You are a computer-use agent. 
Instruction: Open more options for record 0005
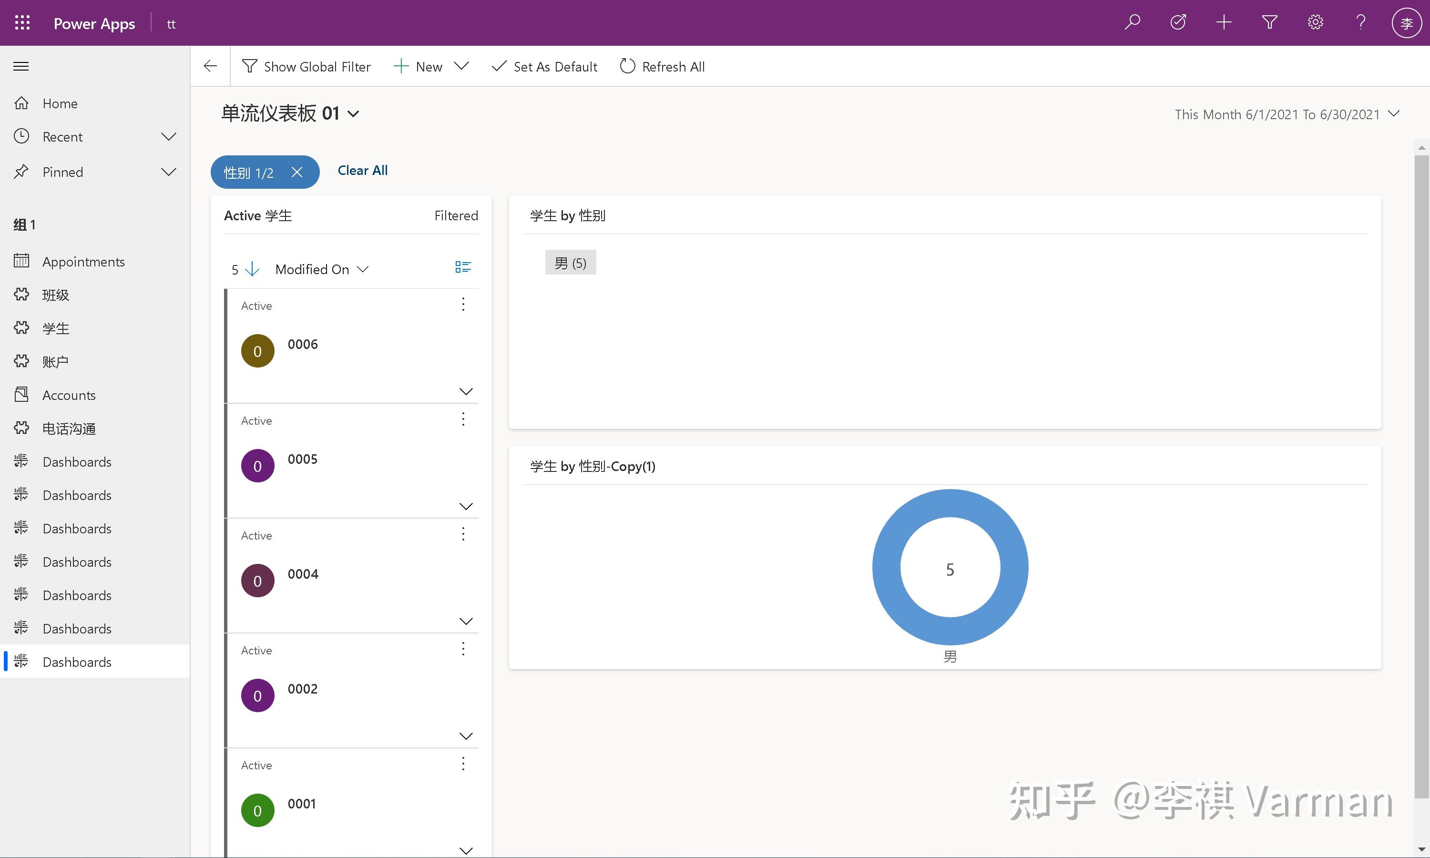(463, 419)
